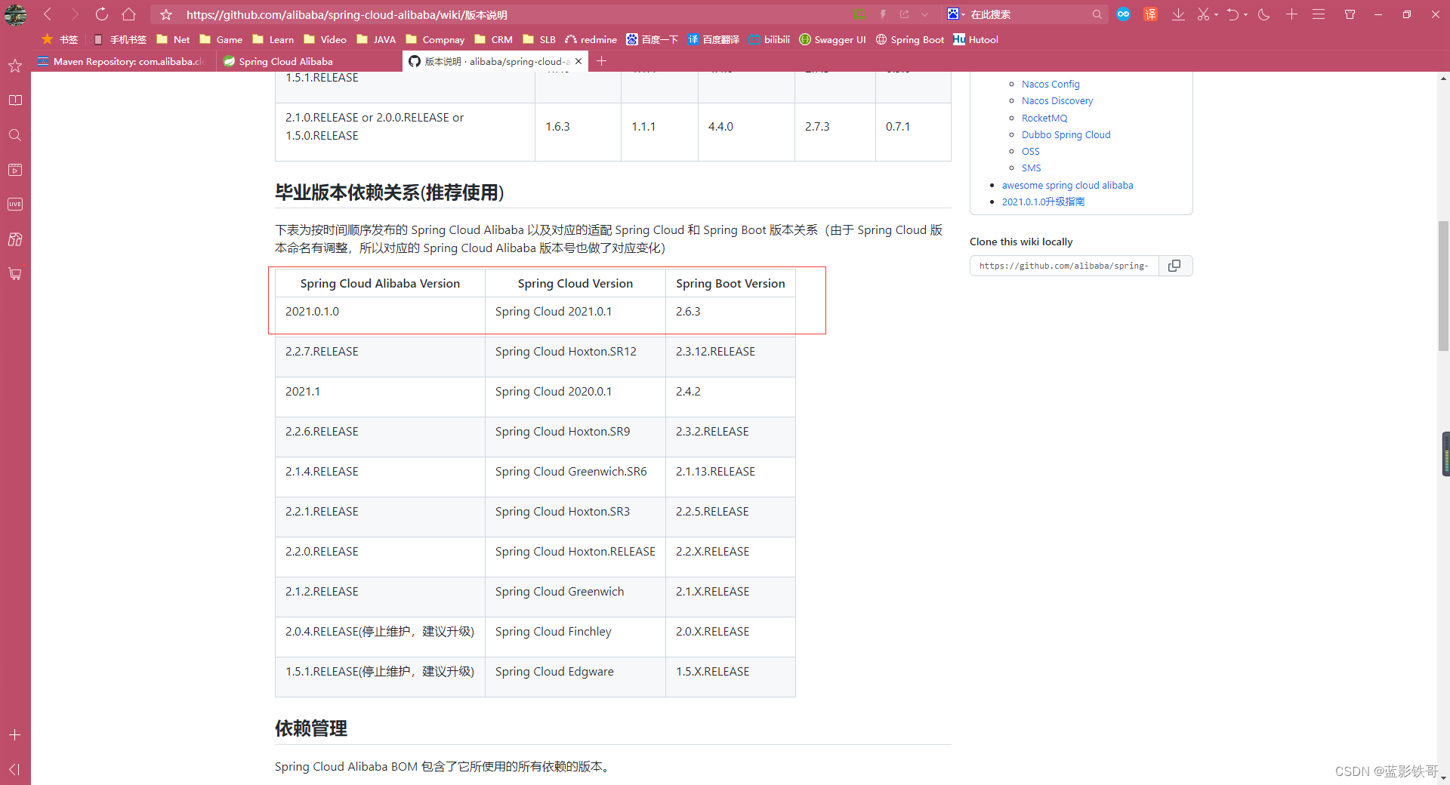Click the plus icon in the top toolbar
The width and height of the screenshot is (1450, 785).
(x=1291, y=14)
